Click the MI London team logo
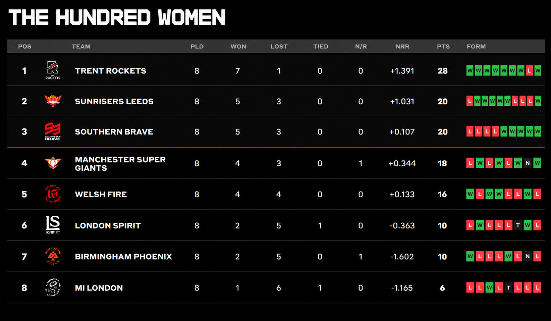The image size is (551, 321). pyautogui.click(x=53, y=287)
